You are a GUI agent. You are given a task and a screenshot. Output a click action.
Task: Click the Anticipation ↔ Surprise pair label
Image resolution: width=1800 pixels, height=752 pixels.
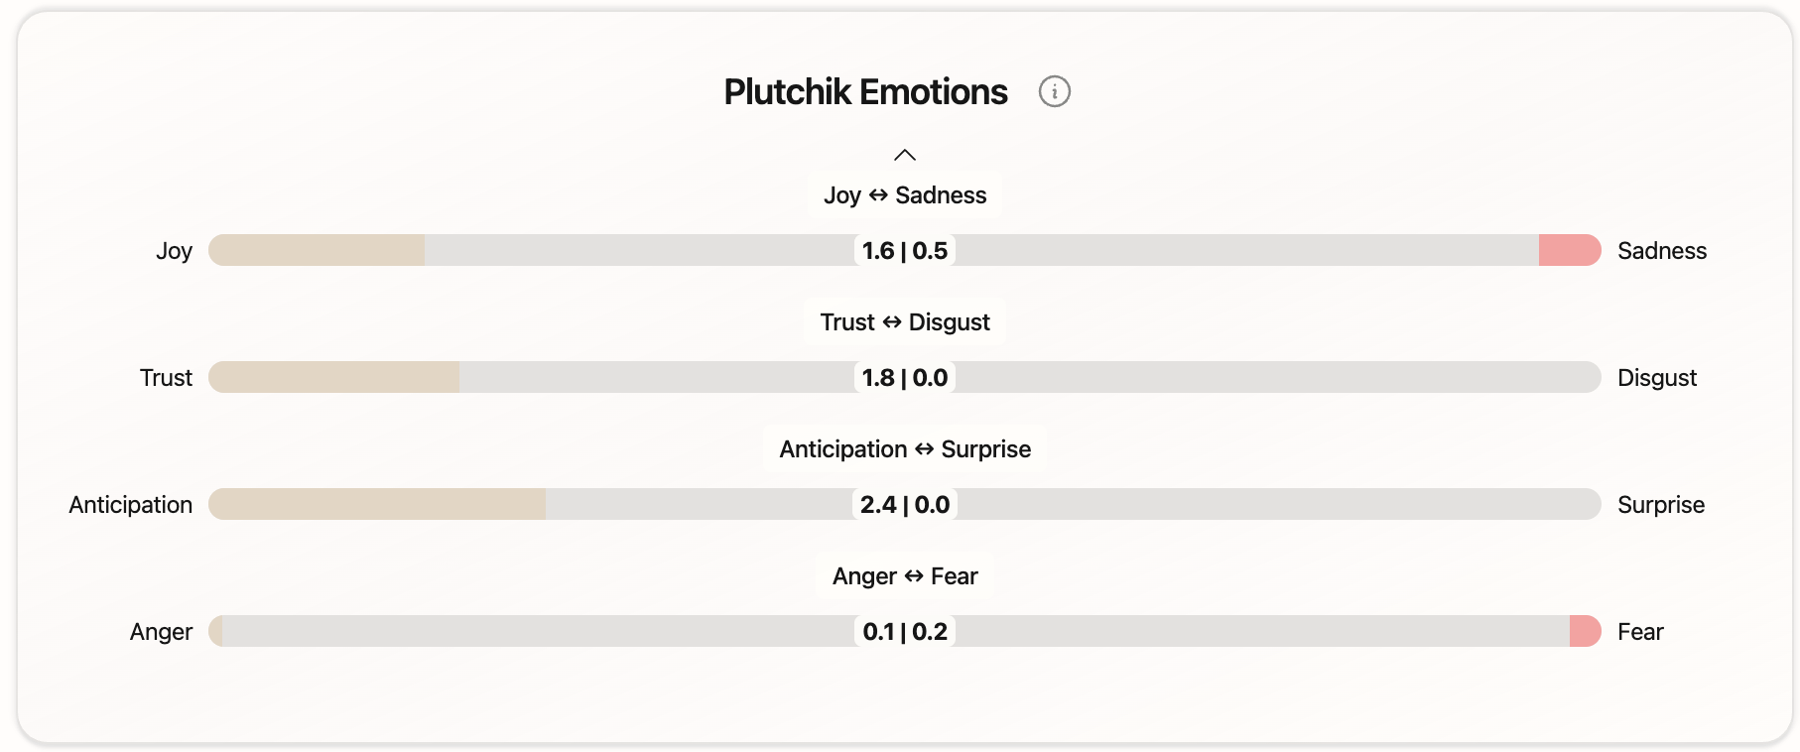(904, 449)
